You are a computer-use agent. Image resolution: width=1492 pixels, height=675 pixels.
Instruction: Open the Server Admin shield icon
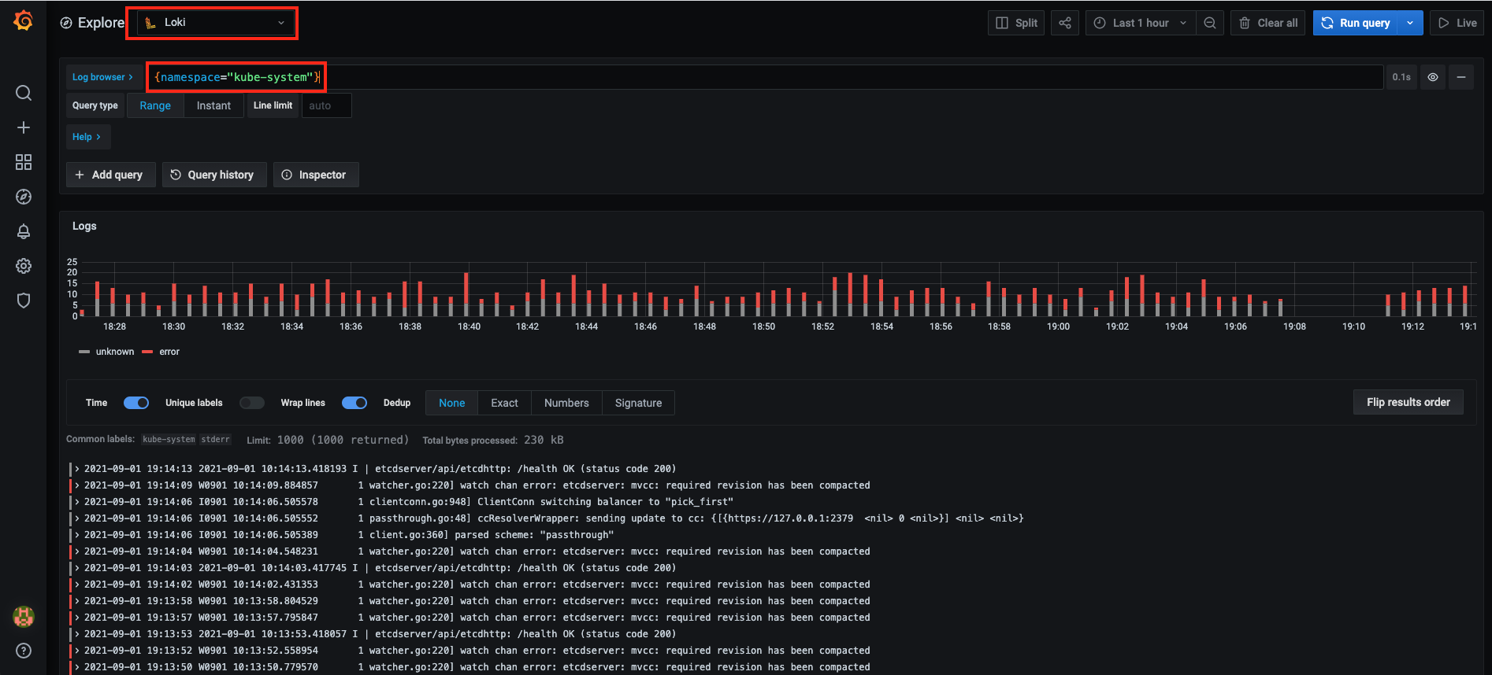pos(24,301)
